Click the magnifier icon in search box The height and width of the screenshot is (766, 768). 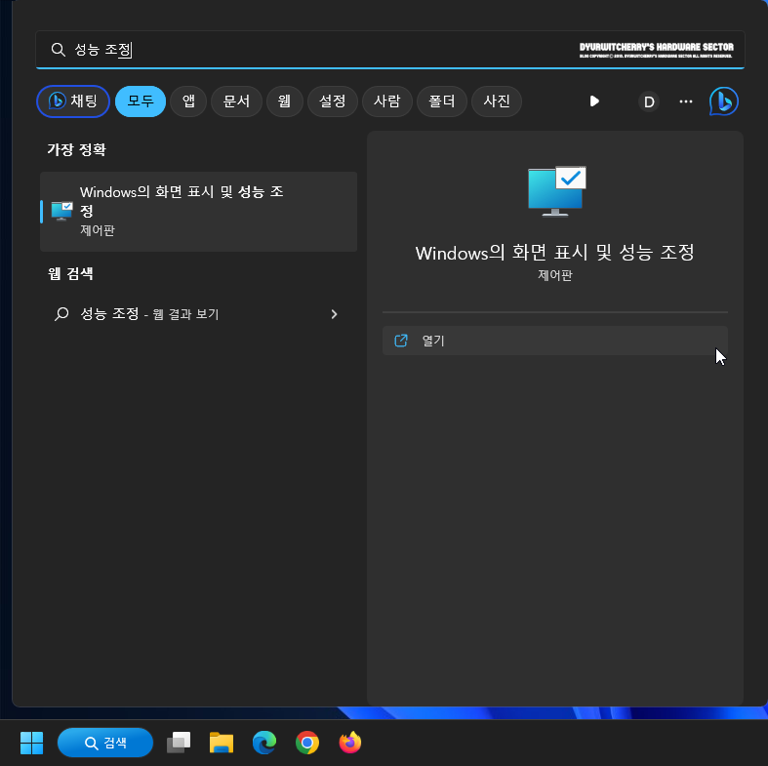(59, 50)
